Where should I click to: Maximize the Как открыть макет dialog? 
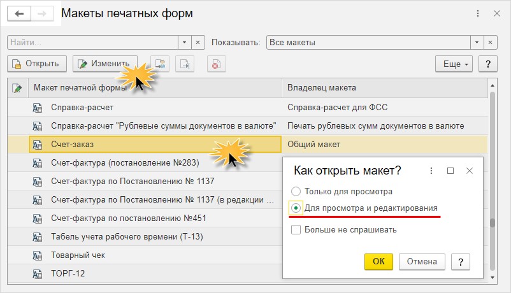[450, 171]
